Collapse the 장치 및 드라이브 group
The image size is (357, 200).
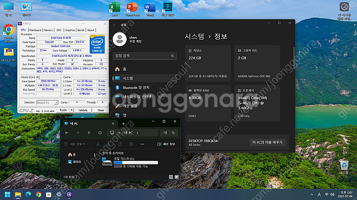(100, 153)
